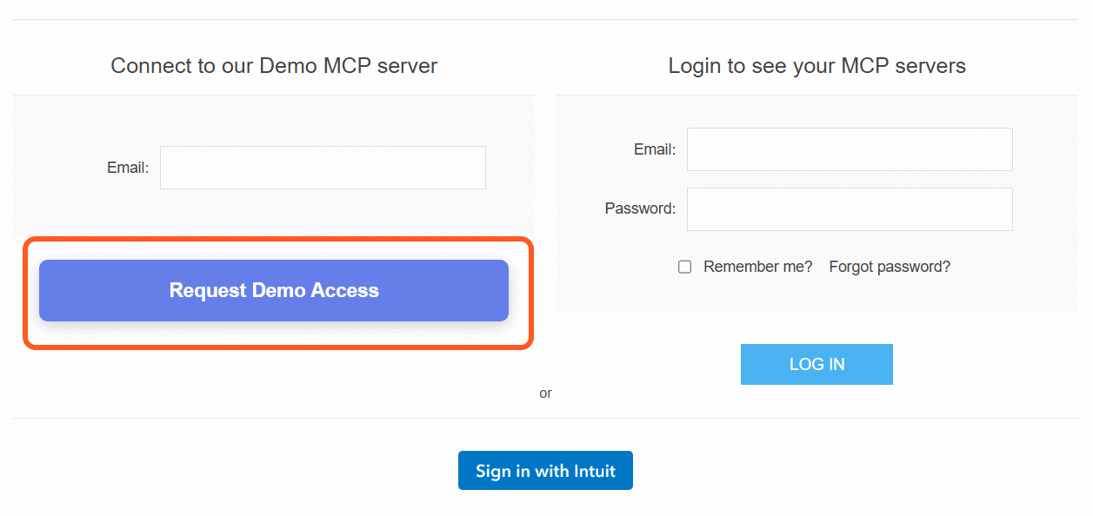1093x516 pixels.
Task: Submit login credentials with LOG IN
Action: pos(816,364)
